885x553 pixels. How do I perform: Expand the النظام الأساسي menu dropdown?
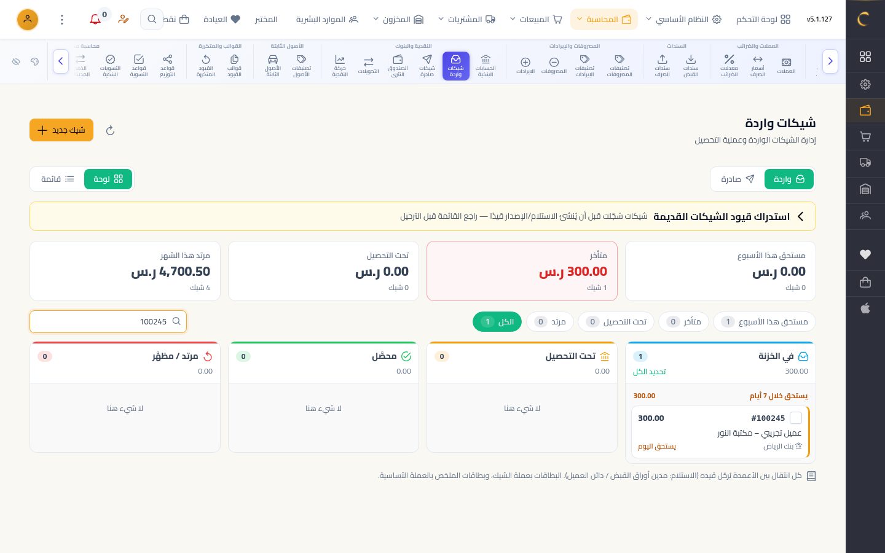coord(683,20)
